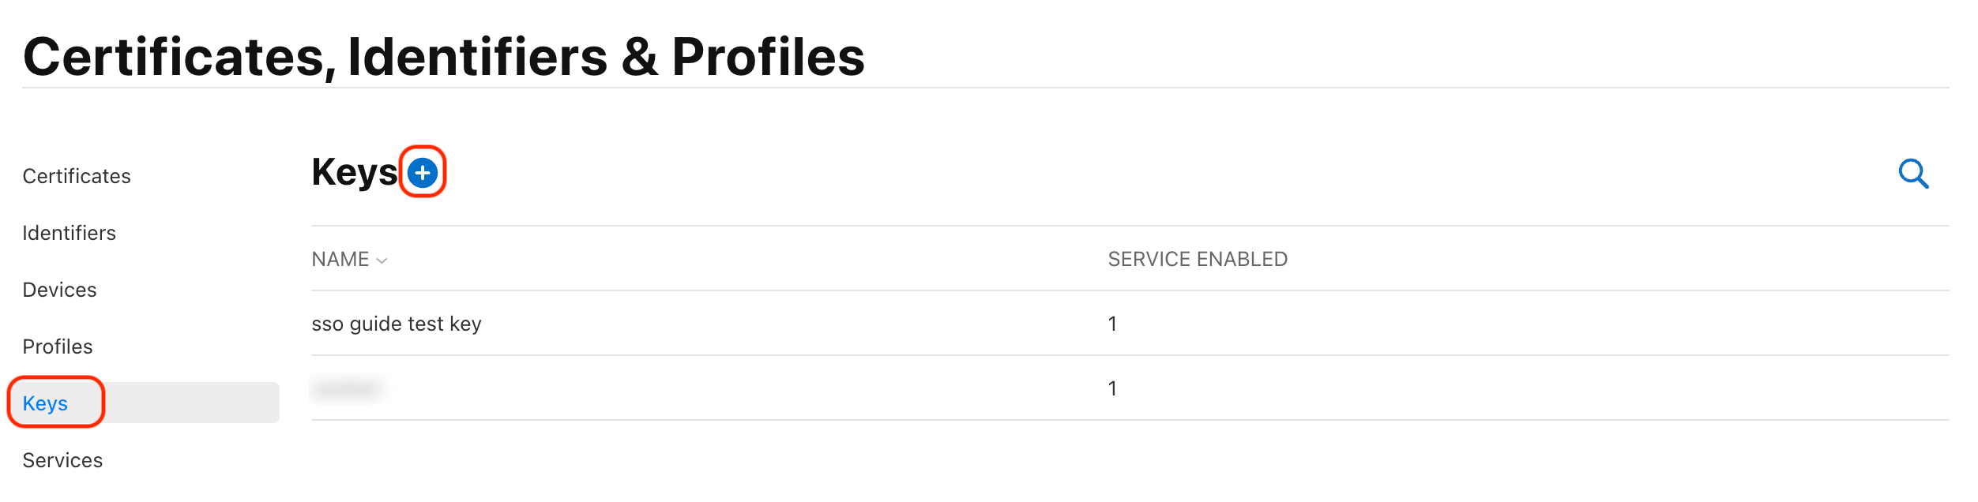Click the SERVICE ENABLED column header
1978x502 pixels.
[x=1198, y=260]
